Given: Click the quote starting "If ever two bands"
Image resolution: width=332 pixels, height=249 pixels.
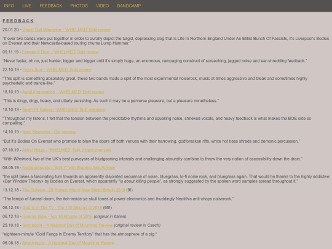Looking at the screenshot, I should pyautogui.click(x=166, y=41).
